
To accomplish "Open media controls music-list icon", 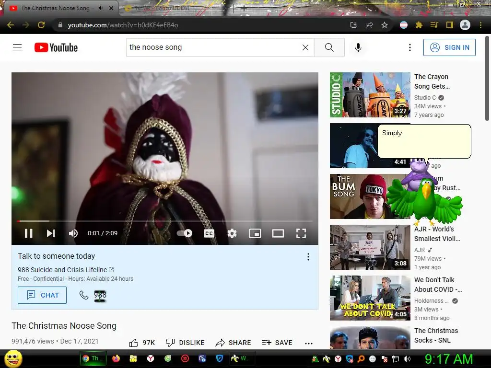I will (434, 25).
